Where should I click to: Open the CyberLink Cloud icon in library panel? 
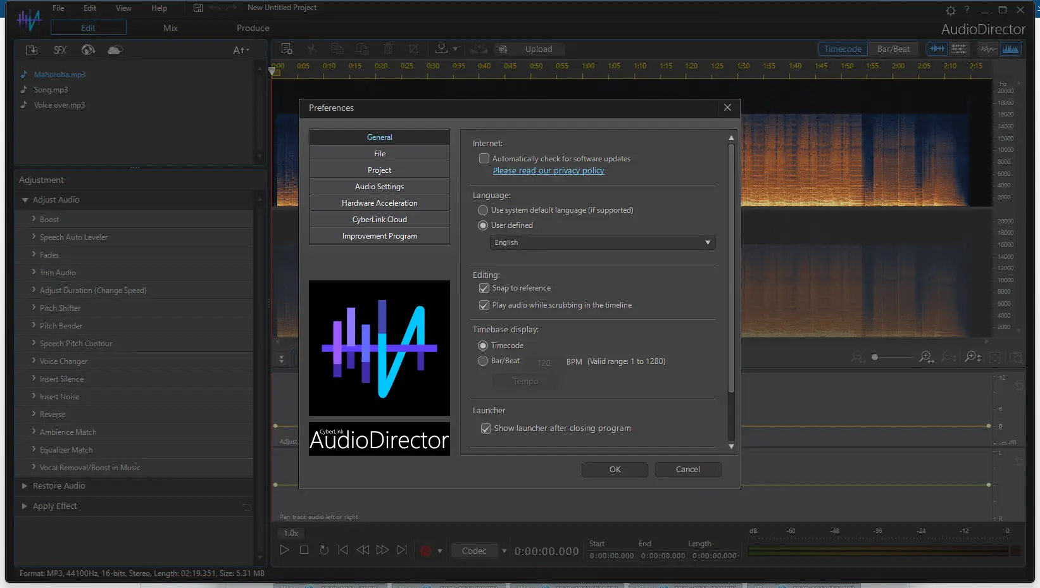(115, 49)
